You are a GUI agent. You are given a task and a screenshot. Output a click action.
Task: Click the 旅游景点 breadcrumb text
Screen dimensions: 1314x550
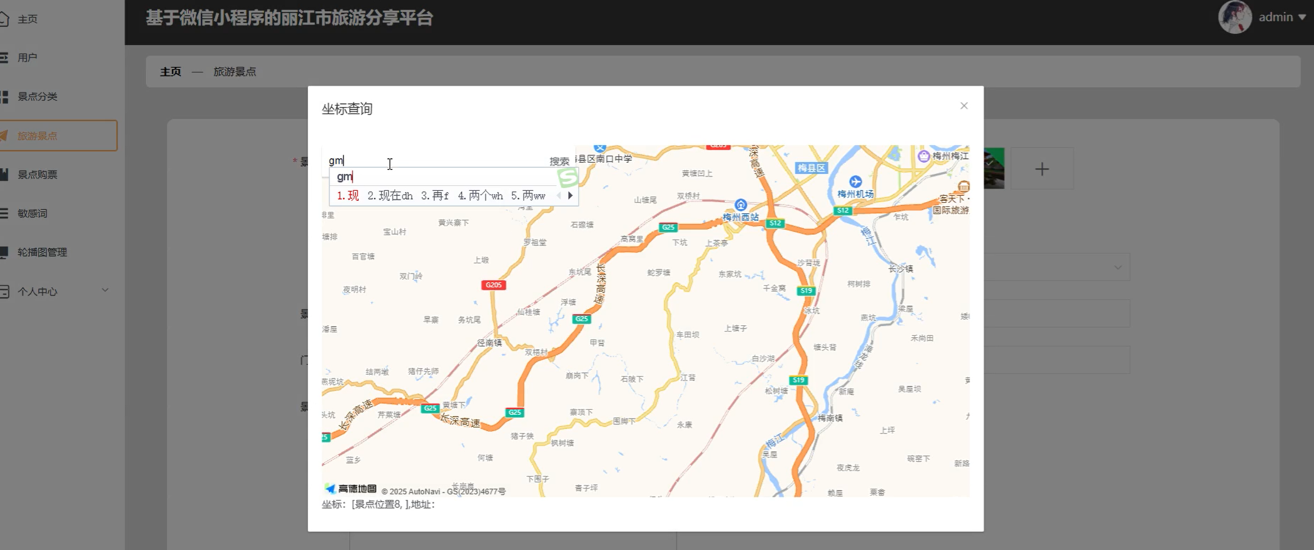[235, 71]
